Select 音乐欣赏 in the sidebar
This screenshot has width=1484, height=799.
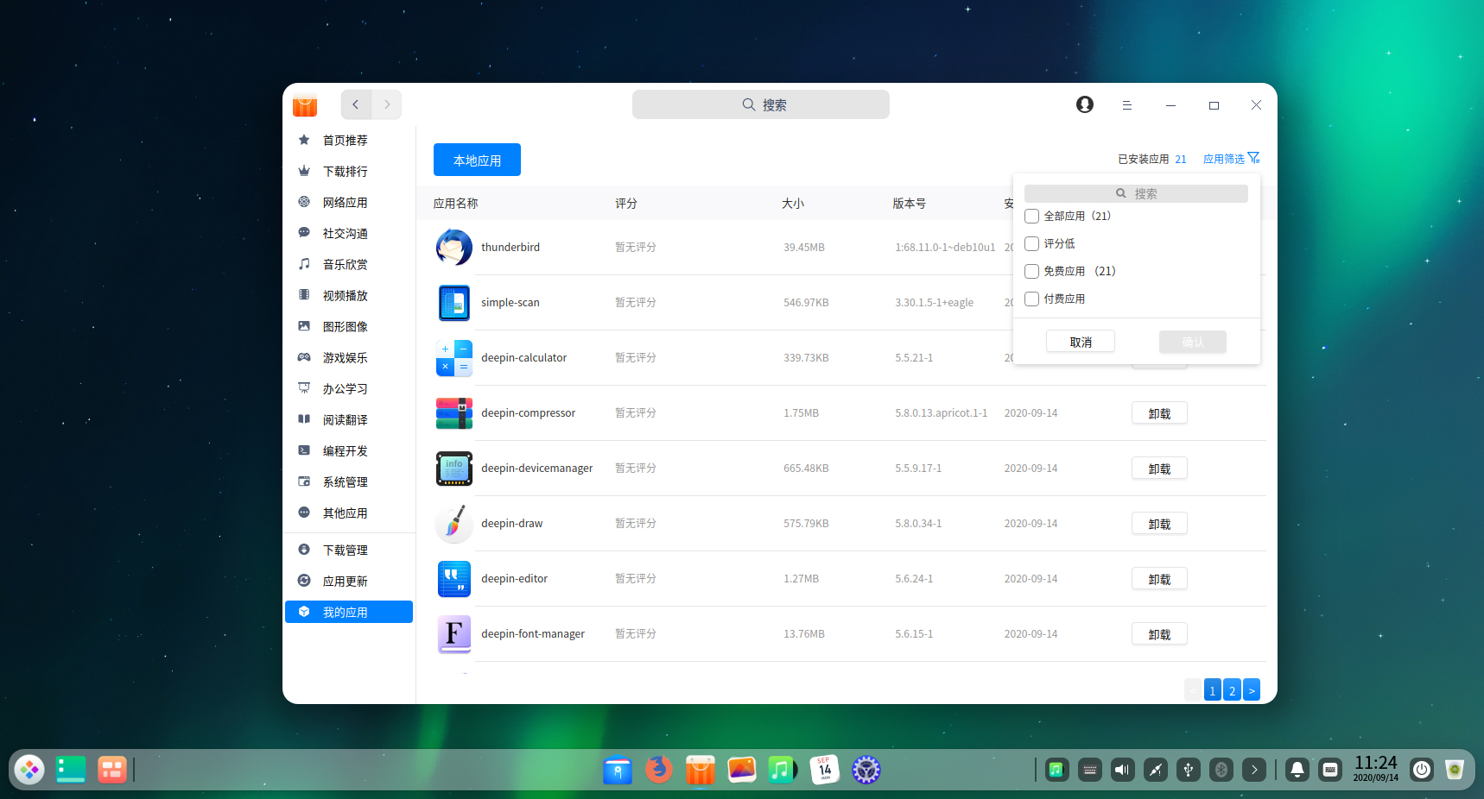349,264
